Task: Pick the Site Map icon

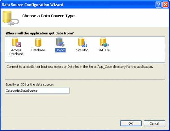Action: pos(83,42)
